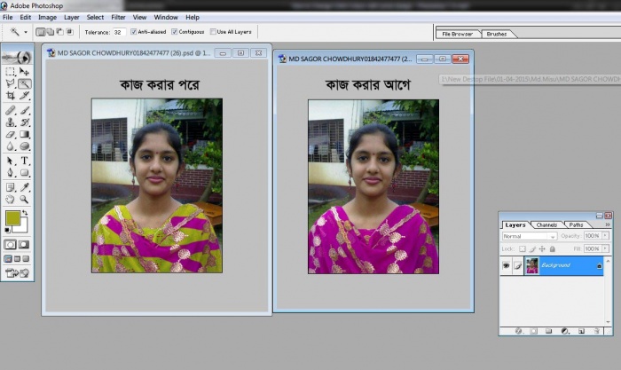621x370 pixels.
Task: Click the foreground olive color swatch
Action: 13,218
